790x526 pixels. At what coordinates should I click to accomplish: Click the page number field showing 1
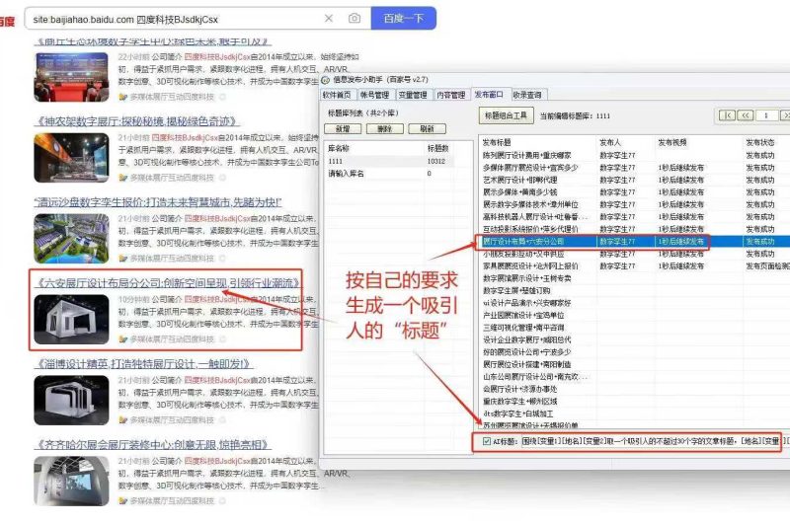point(766,115)
